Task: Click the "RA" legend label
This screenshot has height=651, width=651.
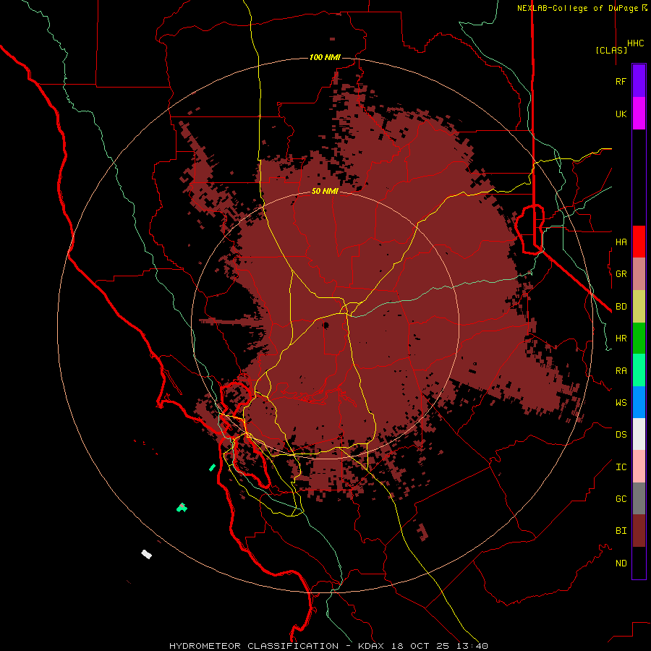Action: pos(621,371)
